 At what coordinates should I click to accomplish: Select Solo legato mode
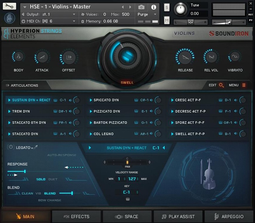click(41, 179)
